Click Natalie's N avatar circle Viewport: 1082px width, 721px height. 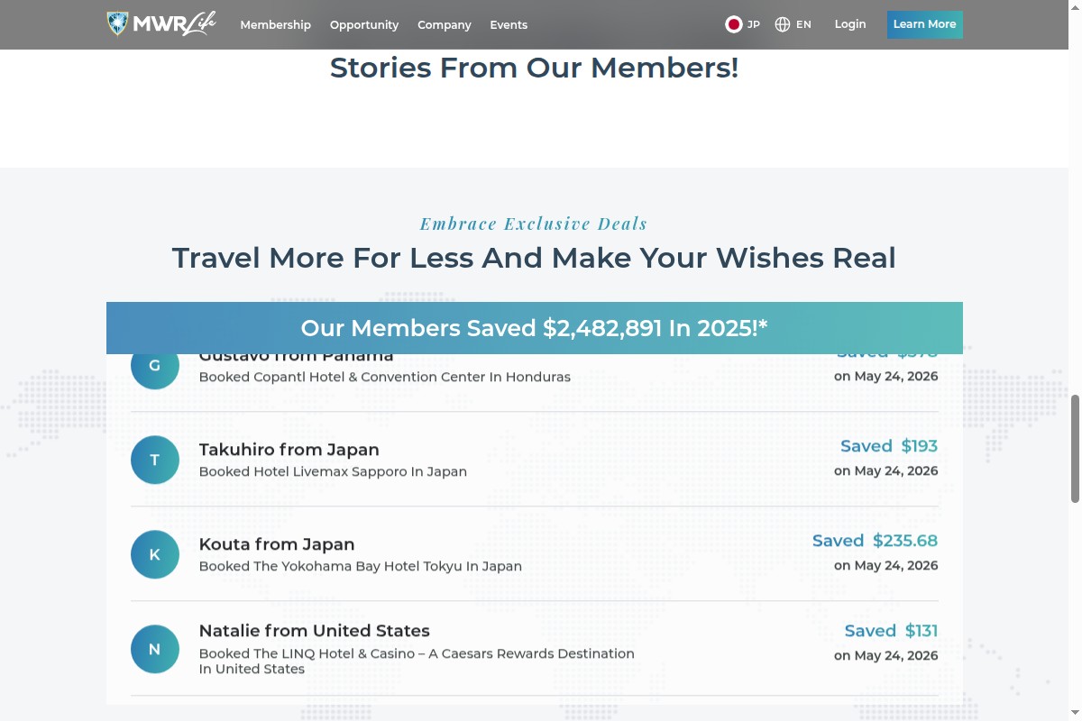coord(155,649)
